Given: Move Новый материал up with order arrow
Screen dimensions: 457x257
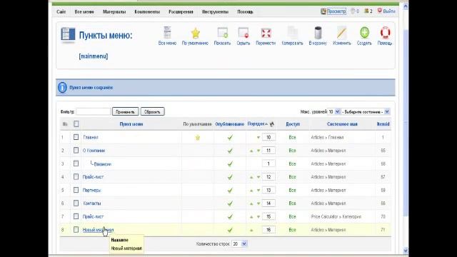Looking at the screenshot, I should pos(251,230).
